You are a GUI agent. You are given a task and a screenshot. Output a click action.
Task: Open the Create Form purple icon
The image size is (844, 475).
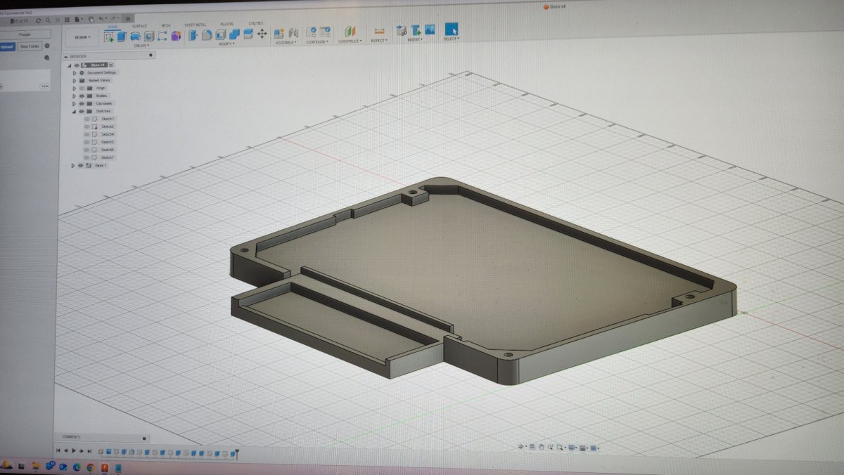(176, 35)
